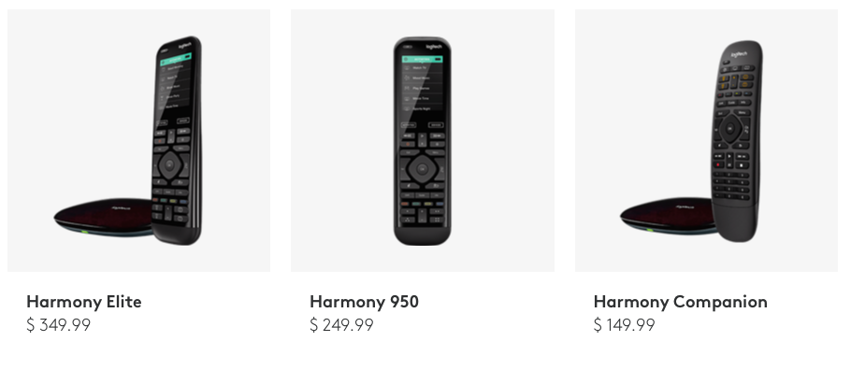Click the number keypad on Harmony Companion remote
The image size is (851, 370).
[731, 186]
